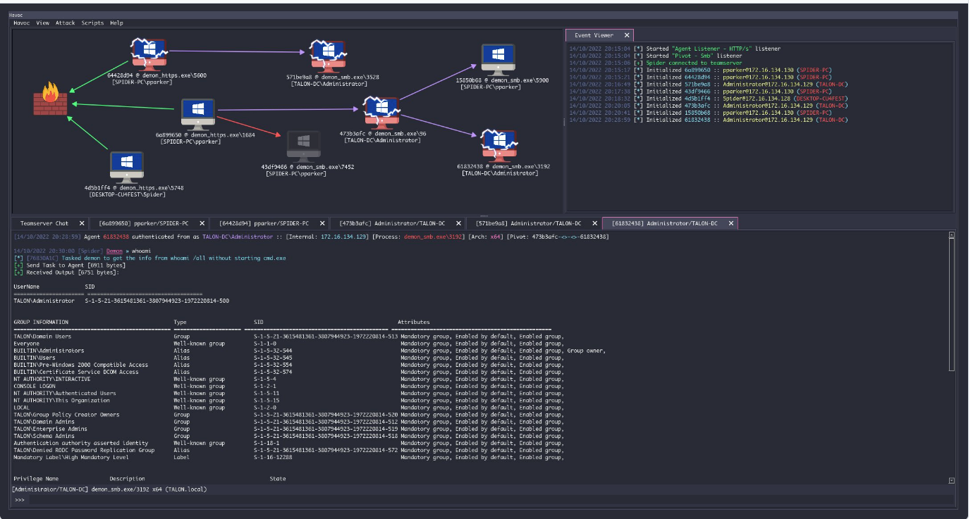Click the TALON\Domain Users group row
The height and width of the screenshot is (519, 973).
point(289,337)
